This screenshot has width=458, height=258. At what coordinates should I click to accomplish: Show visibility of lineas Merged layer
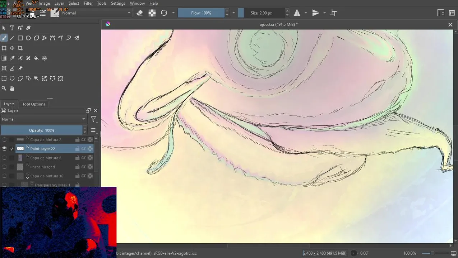tap(4, 167)
